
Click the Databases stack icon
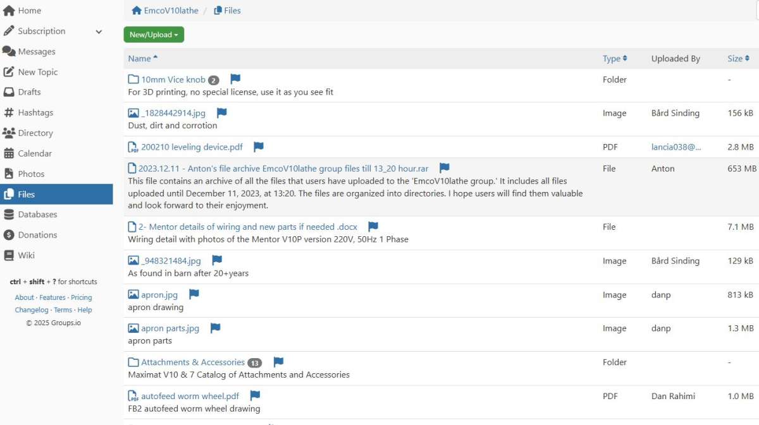[9, 214]
